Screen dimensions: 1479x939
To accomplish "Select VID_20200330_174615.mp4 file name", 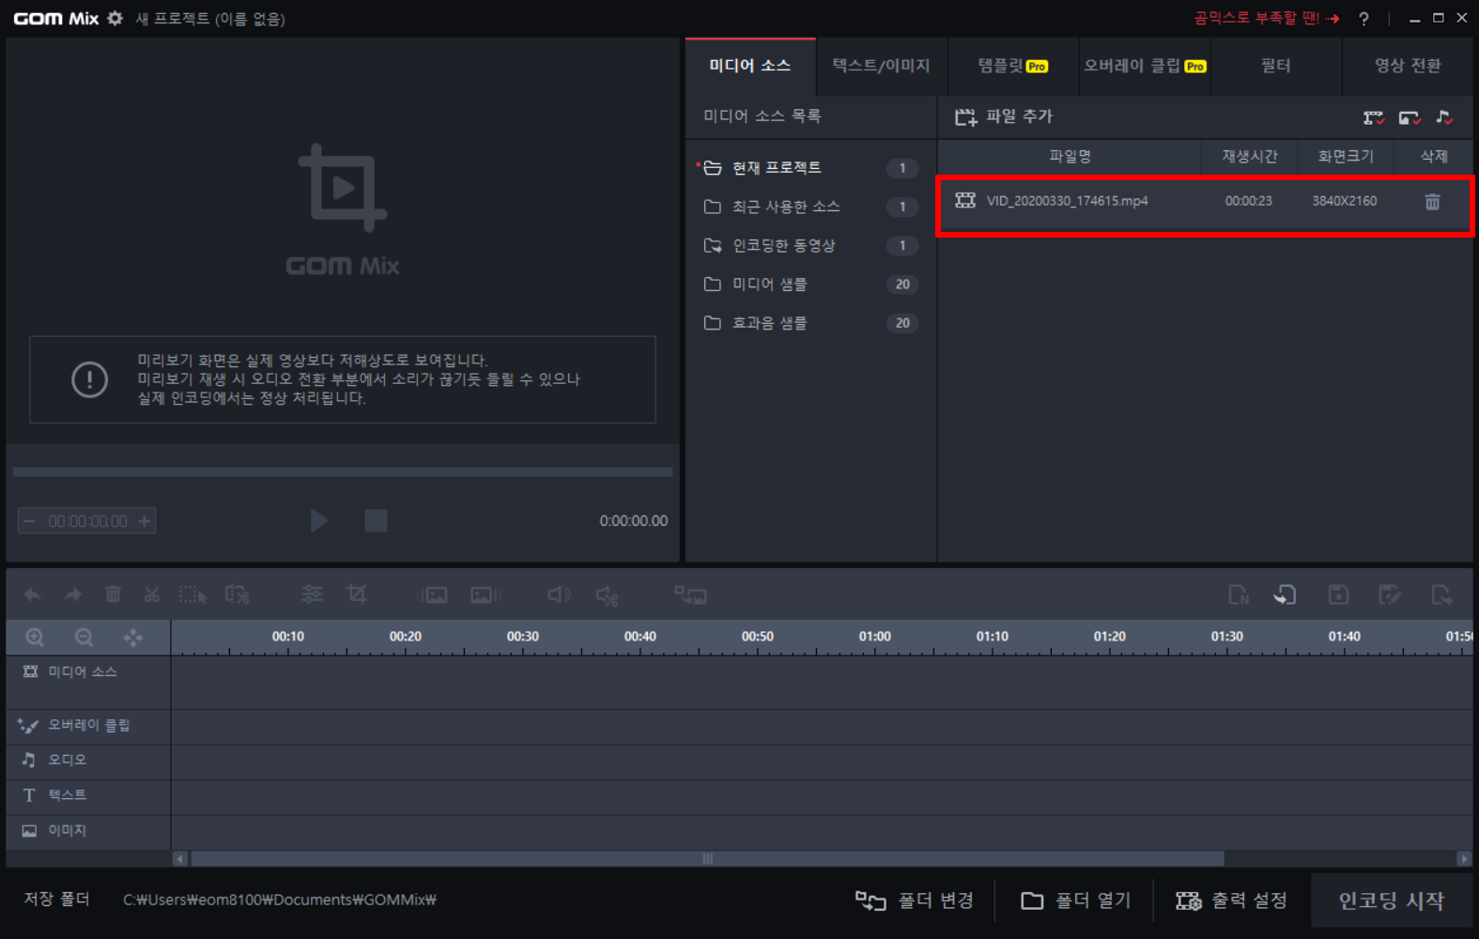I will click(x=1067, y=201).
